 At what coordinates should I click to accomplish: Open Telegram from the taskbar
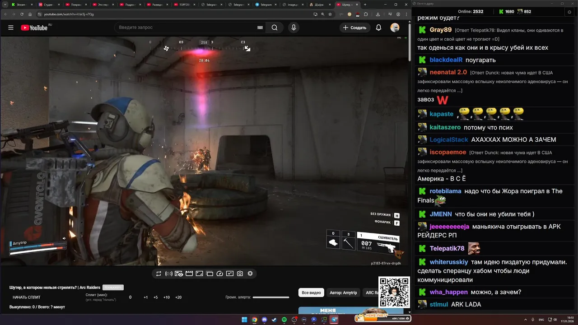pyautogui.click(x=334, y=320)
